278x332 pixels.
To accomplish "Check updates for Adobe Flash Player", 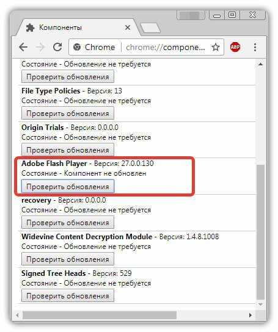I will 68,186.
